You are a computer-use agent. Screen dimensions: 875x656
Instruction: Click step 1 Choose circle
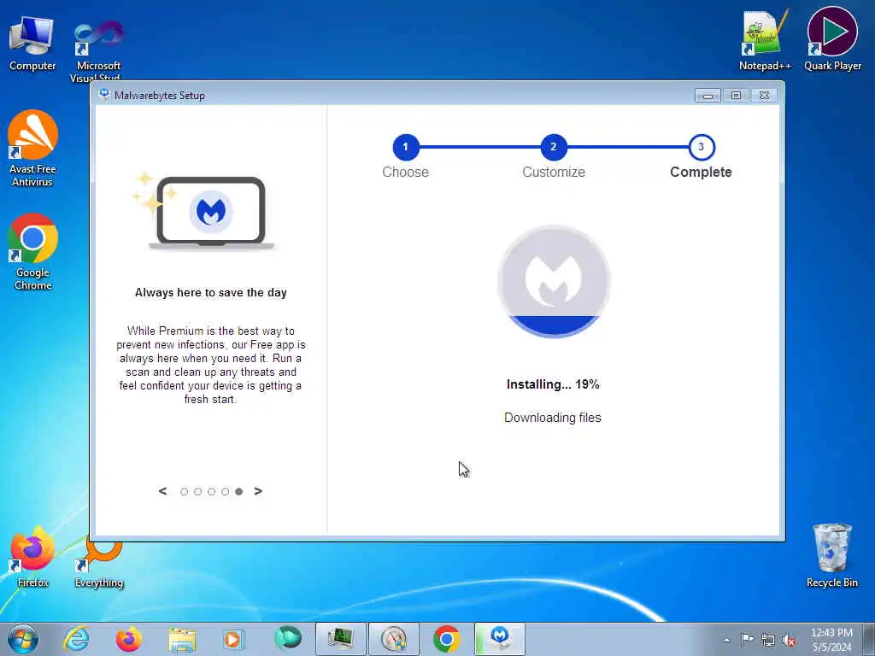[406, 147]
